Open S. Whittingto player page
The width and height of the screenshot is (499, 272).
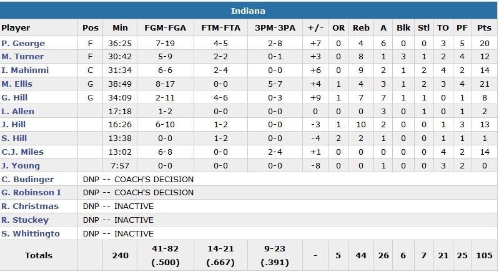pyautogui.click(x=31, y=234)
